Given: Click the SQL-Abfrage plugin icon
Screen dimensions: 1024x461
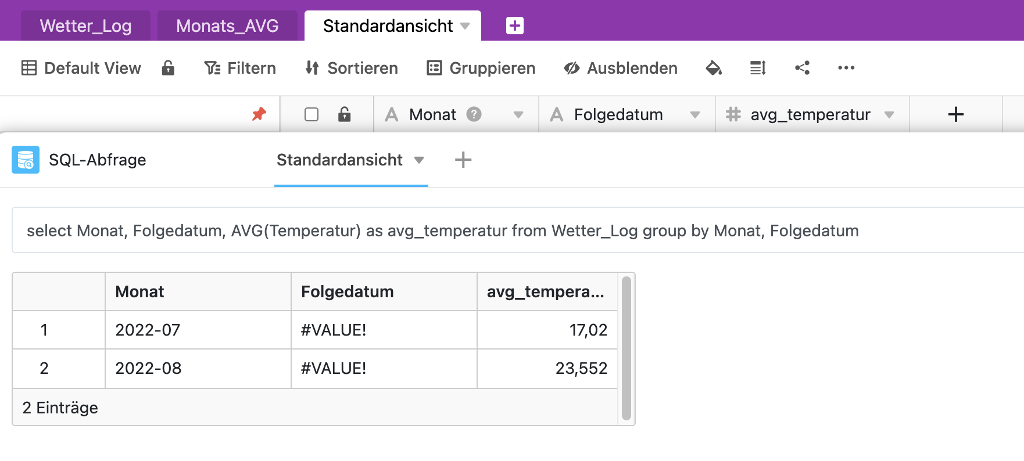Looking at the screenshot, I should 26,160.
